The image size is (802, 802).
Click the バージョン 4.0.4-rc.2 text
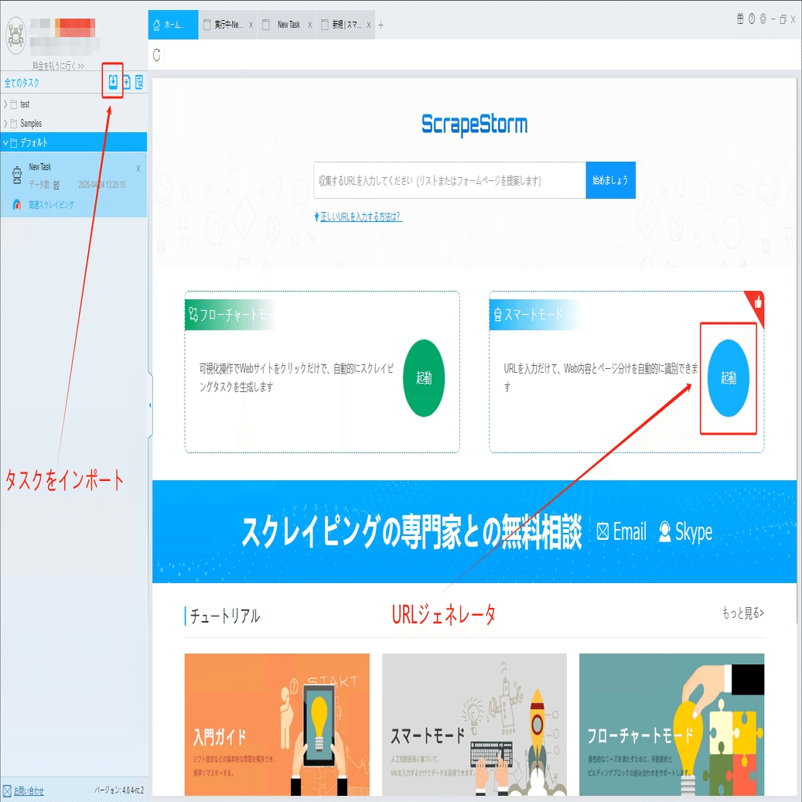[119, 790]
